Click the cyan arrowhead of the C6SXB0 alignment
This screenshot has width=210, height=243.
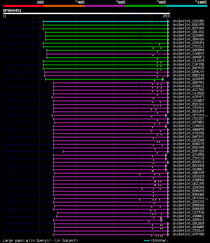(168, 21)
